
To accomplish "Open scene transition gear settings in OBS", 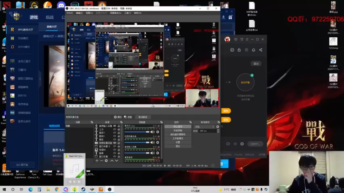I will pos(218,127).
